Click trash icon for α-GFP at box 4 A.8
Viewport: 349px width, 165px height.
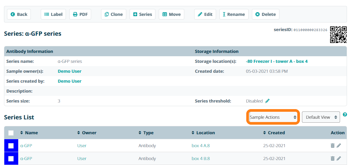332,145
